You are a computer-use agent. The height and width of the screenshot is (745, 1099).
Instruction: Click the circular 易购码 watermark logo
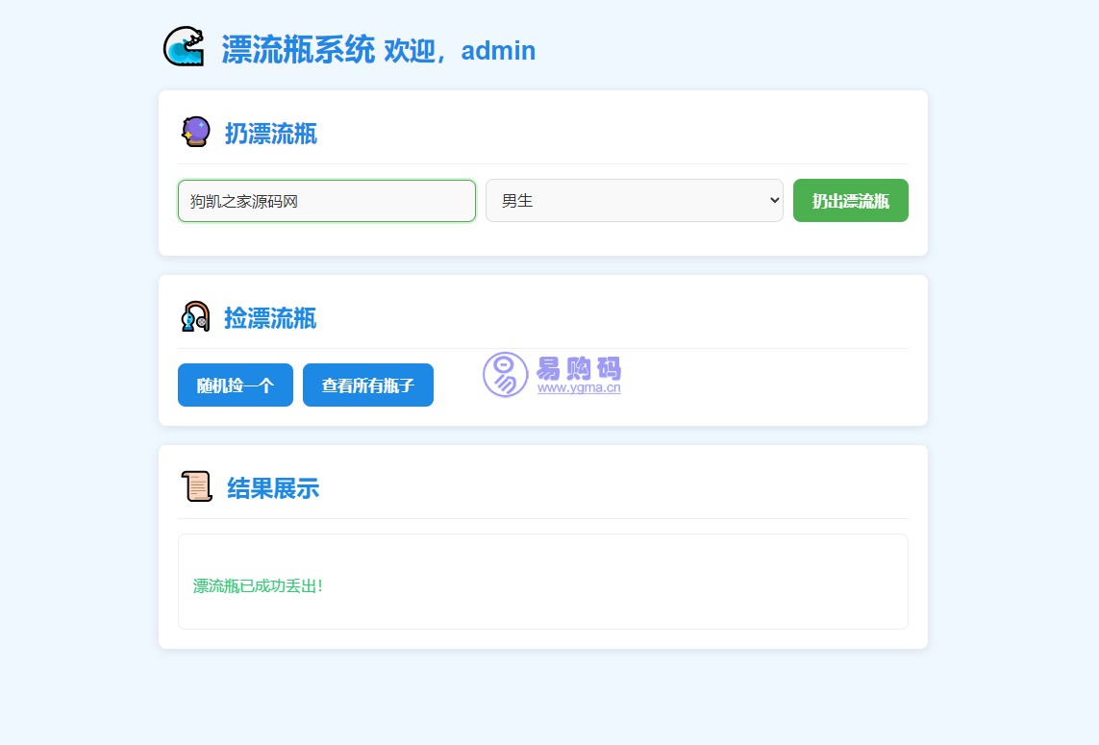tap(505, 375)
